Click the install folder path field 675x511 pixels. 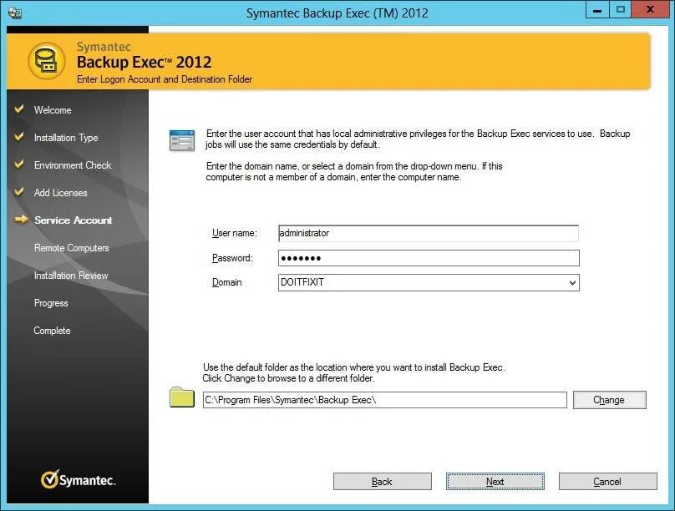click(x=385, y=400)
